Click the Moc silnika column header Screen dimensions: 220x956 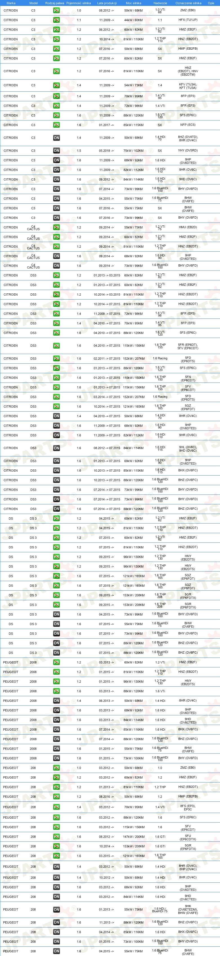pos(133,3)
